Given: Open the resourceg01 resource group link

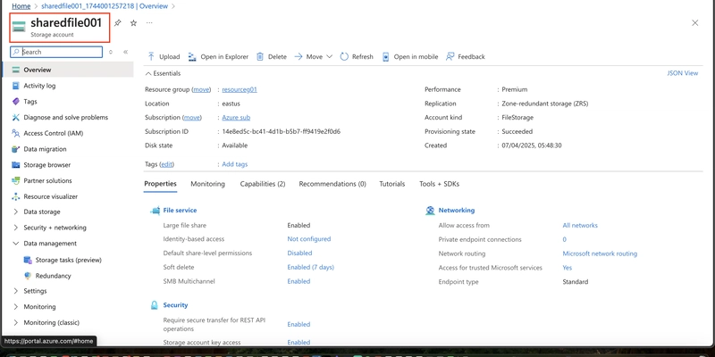Looking at the screenshot, I should (x=240, y=90).
